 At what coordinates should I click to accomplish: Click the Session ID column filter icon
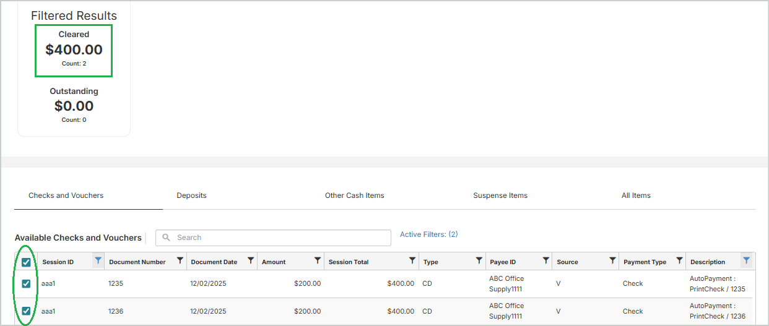[98, 261]
